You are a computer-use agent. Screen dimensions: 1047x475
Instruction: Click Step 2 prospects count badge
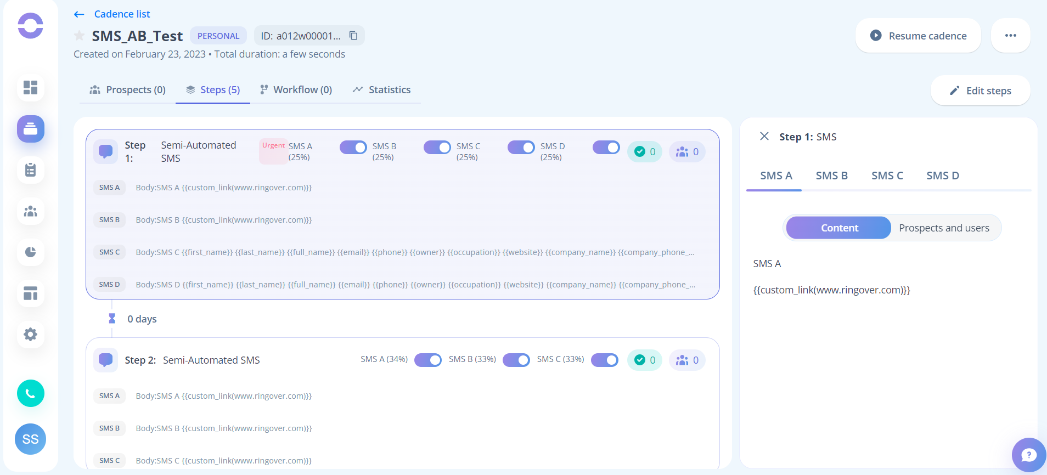[687, 360]
